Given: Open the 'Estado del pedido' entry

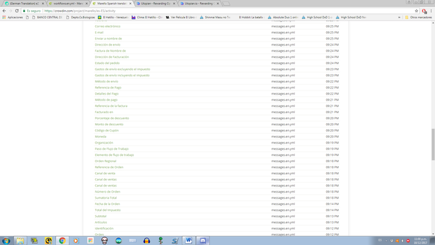Looking at the screenshot, I should pyautogui.click(x=107, y=63).
